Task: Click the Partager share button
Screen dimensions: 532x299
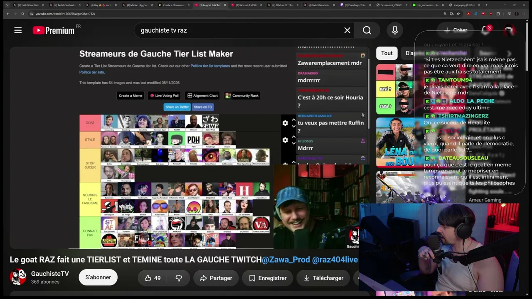Action: [x=216, y=278]
